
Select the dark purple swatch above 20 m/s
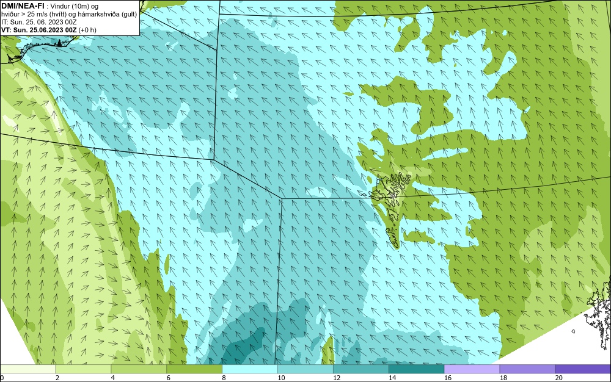point(582,369)
